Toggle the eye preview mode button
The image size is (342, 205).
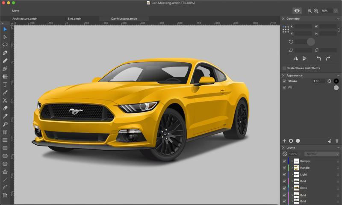(297, 11)
